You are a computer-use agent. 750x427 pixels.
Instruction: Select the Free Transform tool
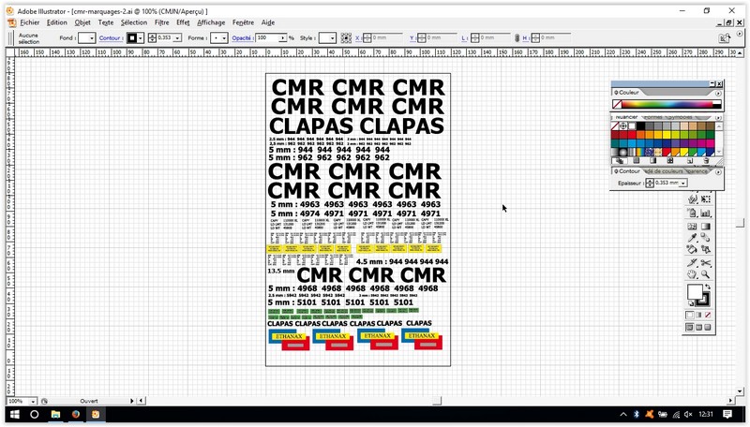(706, 199)
